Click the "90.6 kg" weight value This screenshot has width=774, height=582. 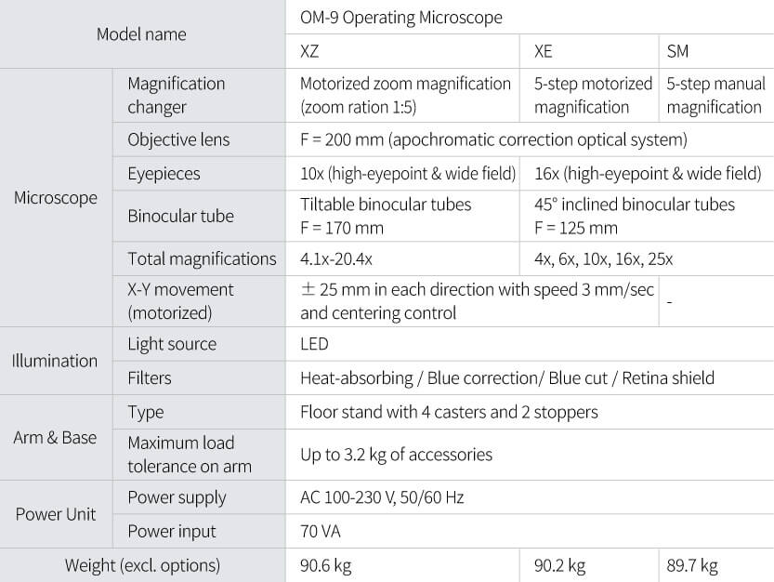(326, 565)
